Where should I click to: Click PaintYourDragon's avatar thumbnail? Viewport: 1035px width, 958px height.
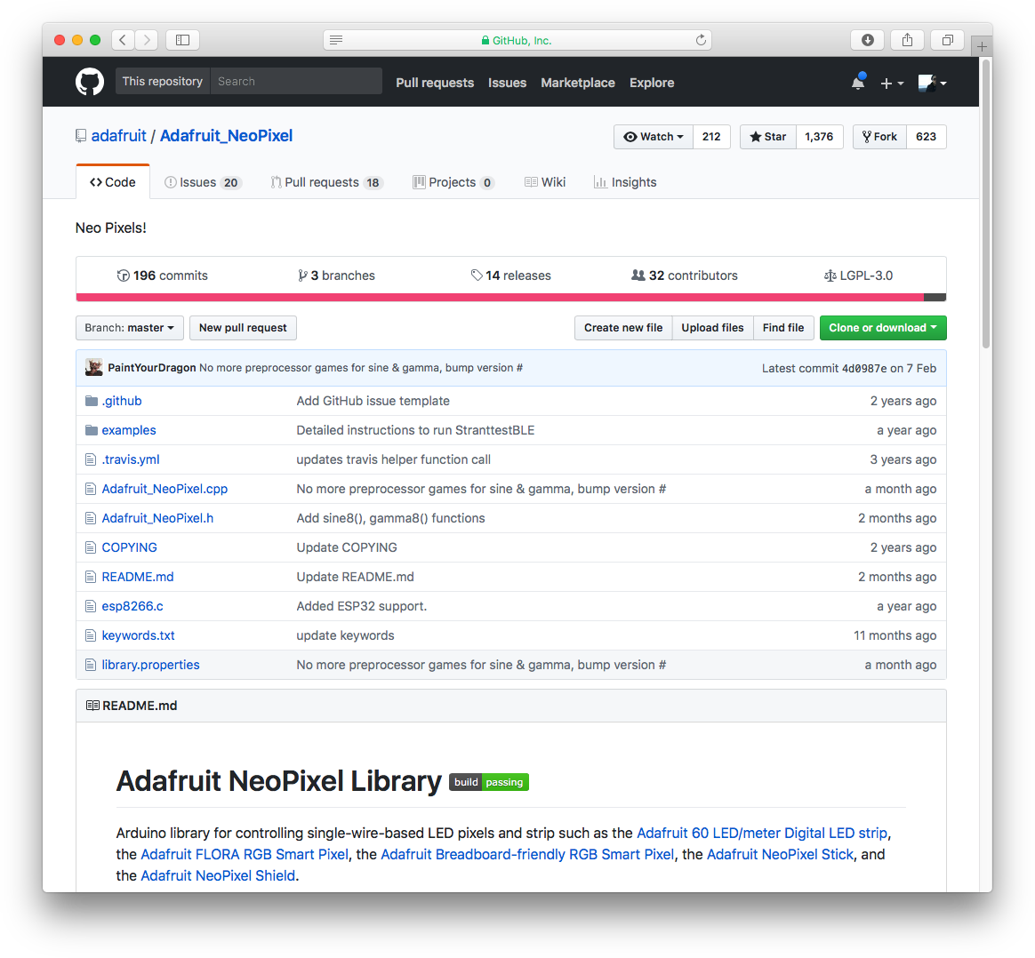pyautogui.click(x=93, y=368)
